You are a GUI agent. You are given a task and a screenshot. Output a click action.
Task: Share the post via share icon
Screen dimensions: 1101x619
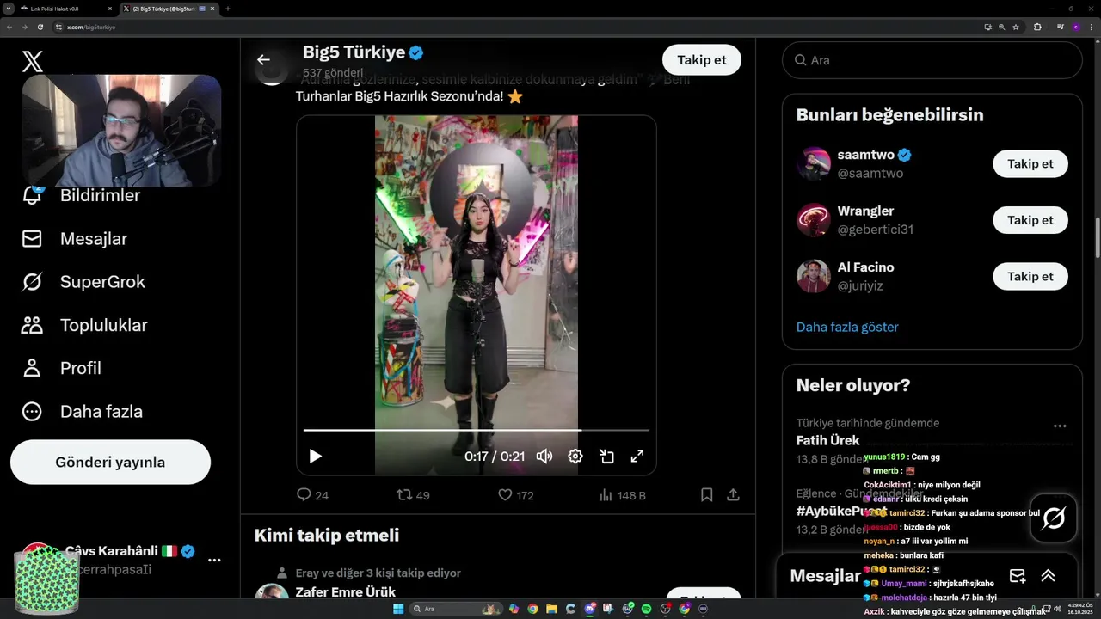[733, 495]
